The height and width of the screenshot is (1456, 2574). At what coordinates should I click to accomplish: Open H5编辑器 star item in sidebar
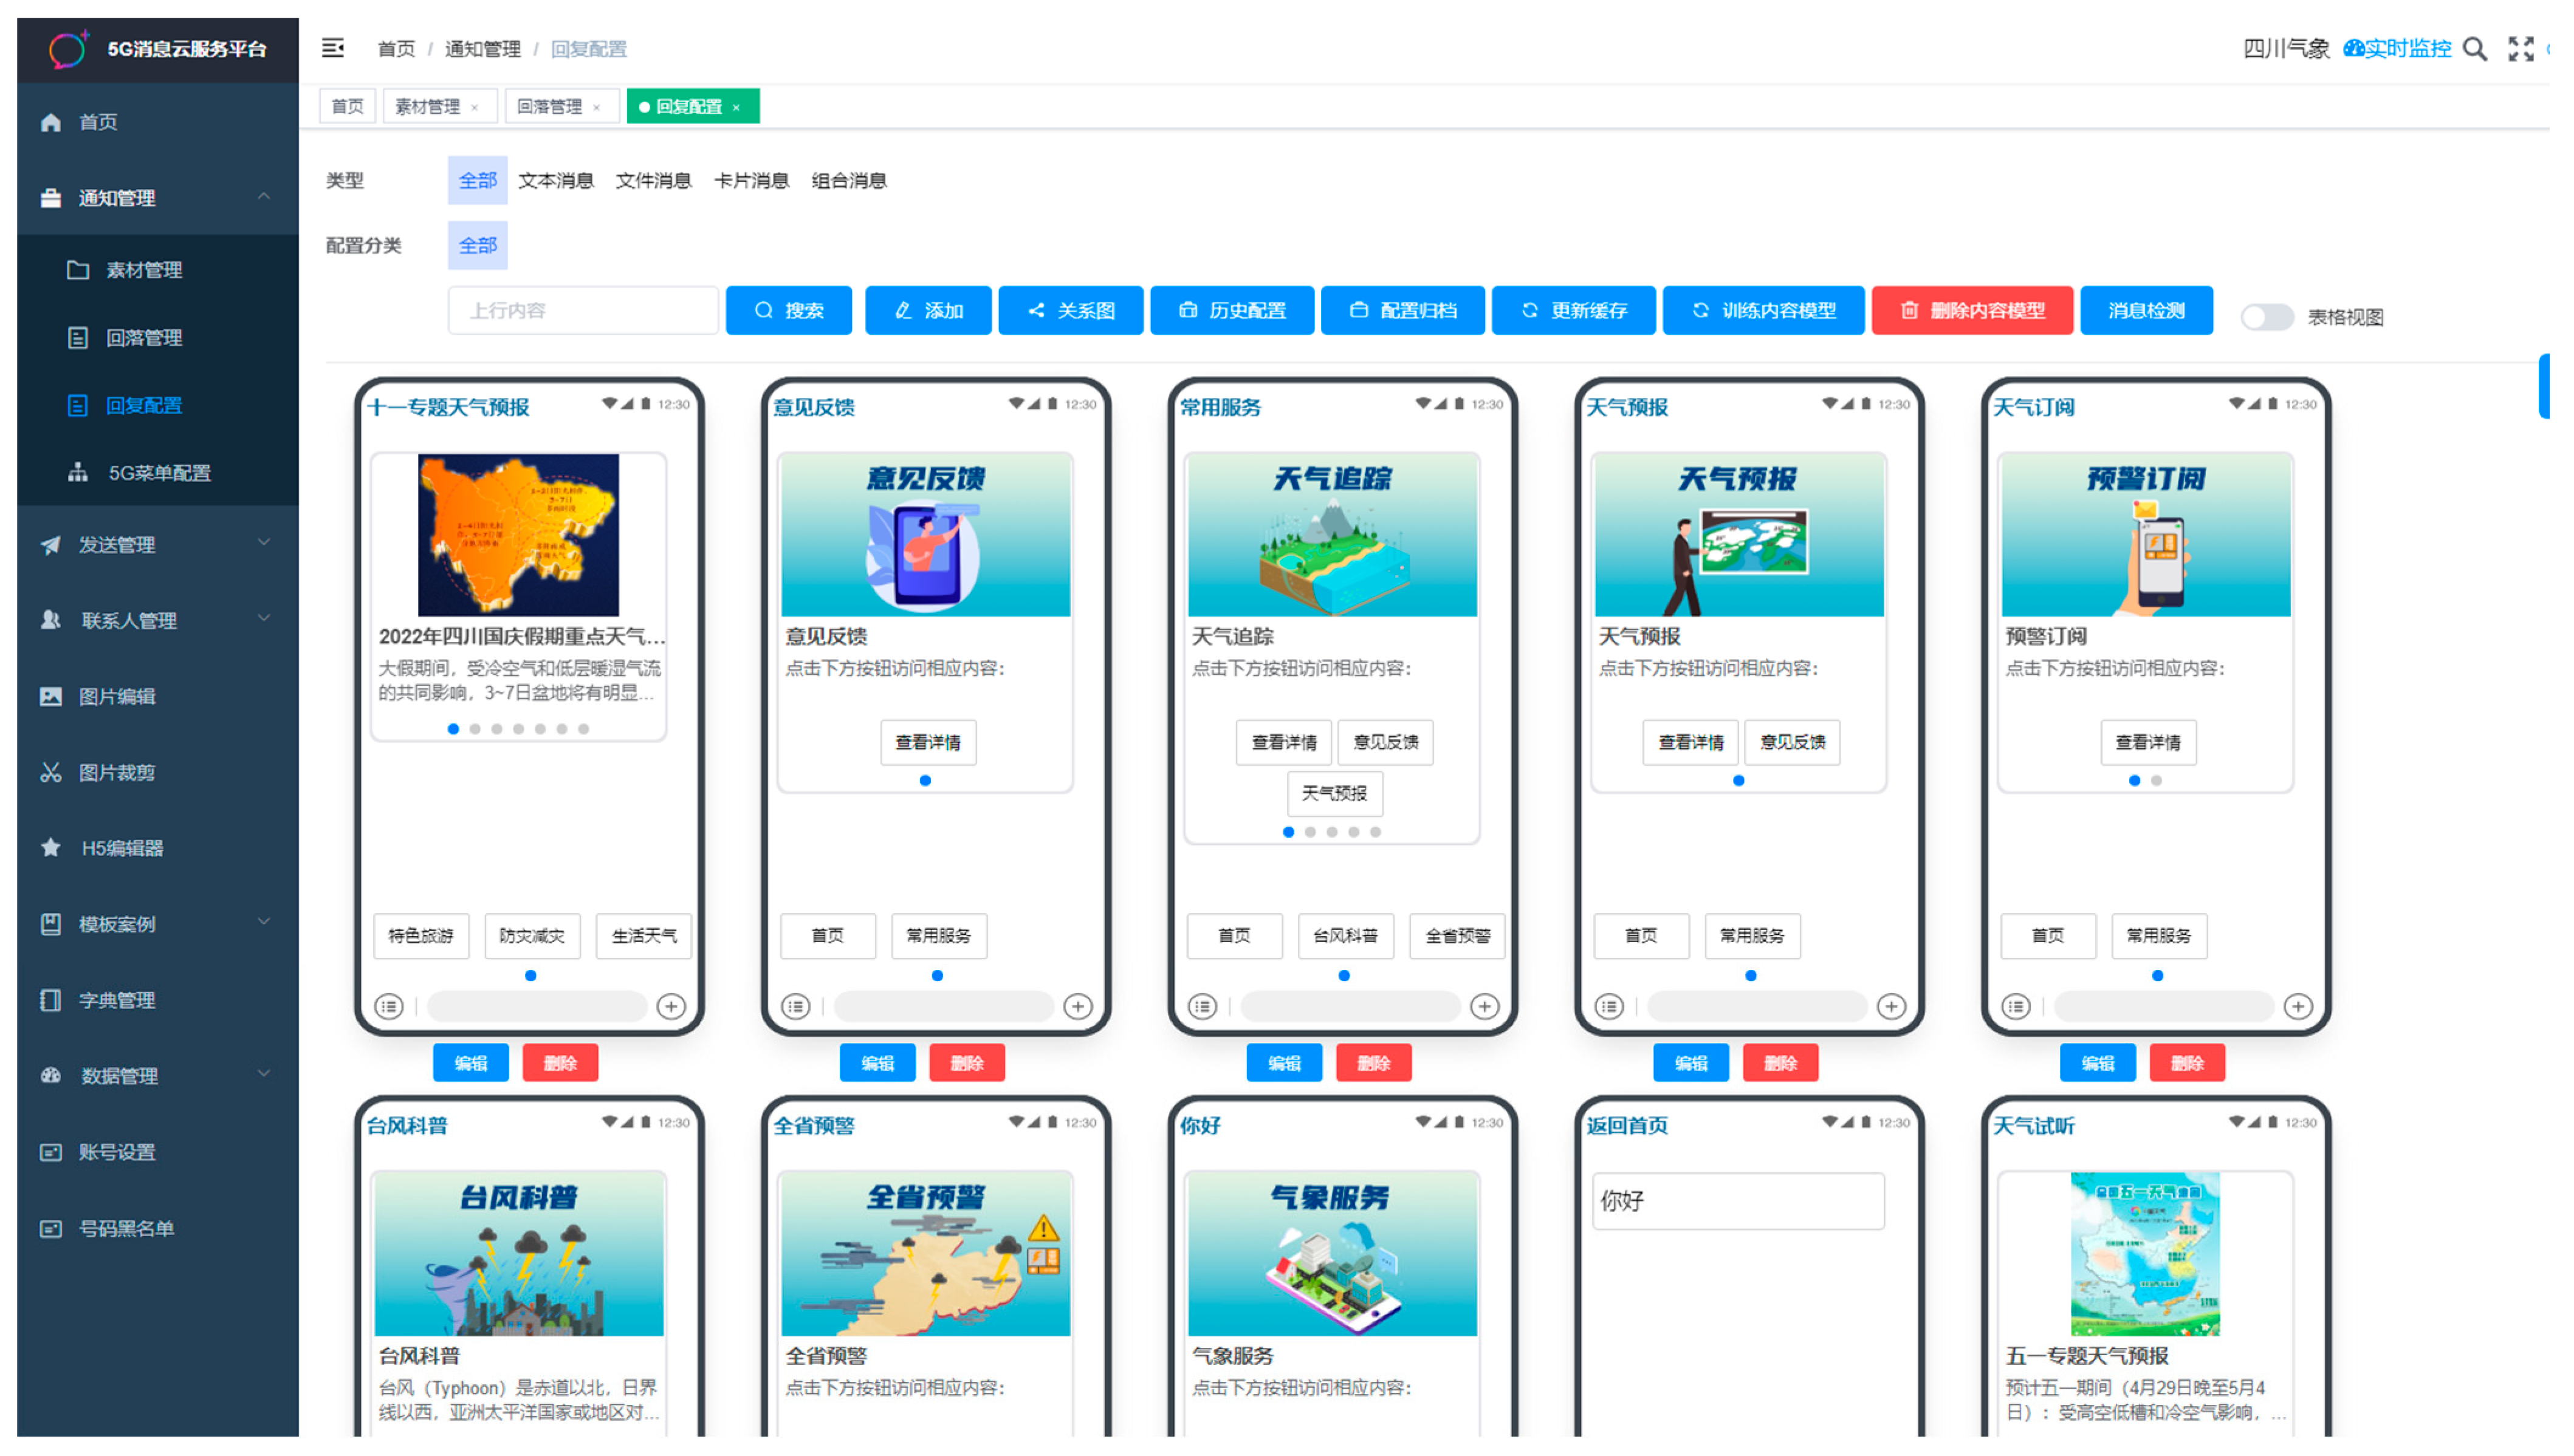[121, 848]
